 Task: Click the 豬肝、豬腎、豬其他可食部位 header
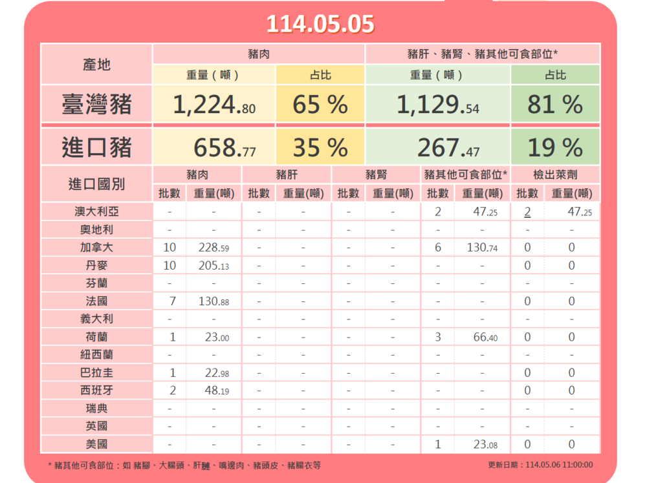pos(483,54)
